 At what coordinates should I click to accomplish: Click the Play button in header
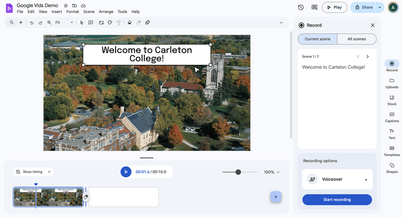pyautogui.click(x=335, y=7)
